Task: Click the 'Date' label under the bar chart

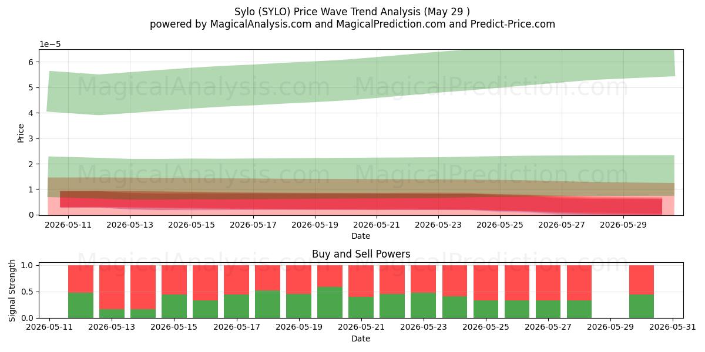Action: (x=361, y=339)
